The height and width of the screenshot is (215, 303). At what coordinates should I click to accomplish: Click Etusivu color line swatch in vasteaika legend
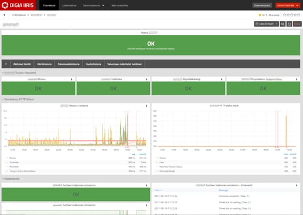[x=7, y=158]
